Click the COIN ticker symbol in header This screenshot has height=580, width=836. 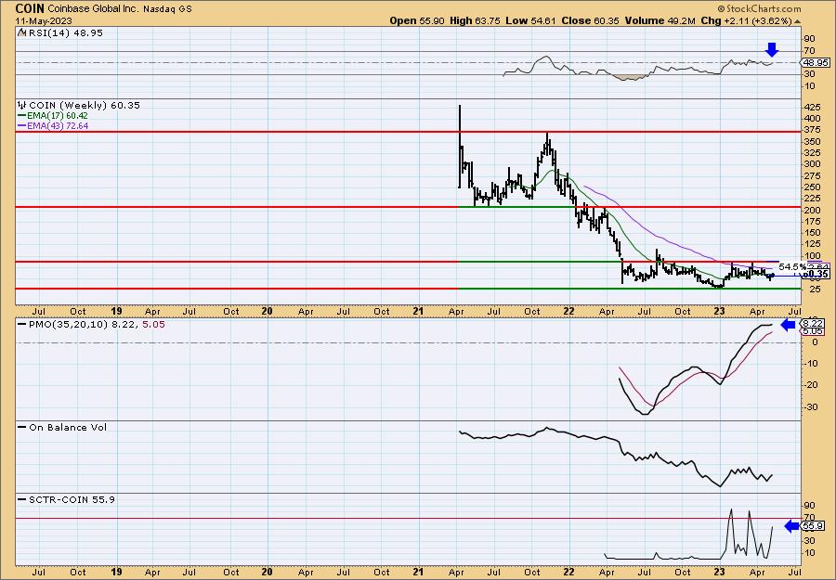pyautogui.click(x=30, y=8)
